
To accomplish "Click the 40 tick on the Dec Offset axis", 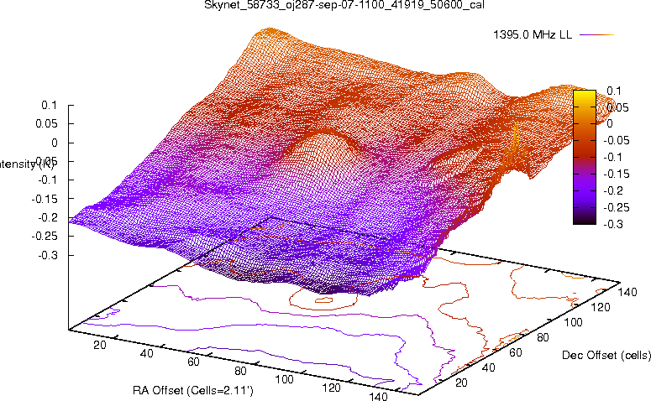I will point(488,367).
